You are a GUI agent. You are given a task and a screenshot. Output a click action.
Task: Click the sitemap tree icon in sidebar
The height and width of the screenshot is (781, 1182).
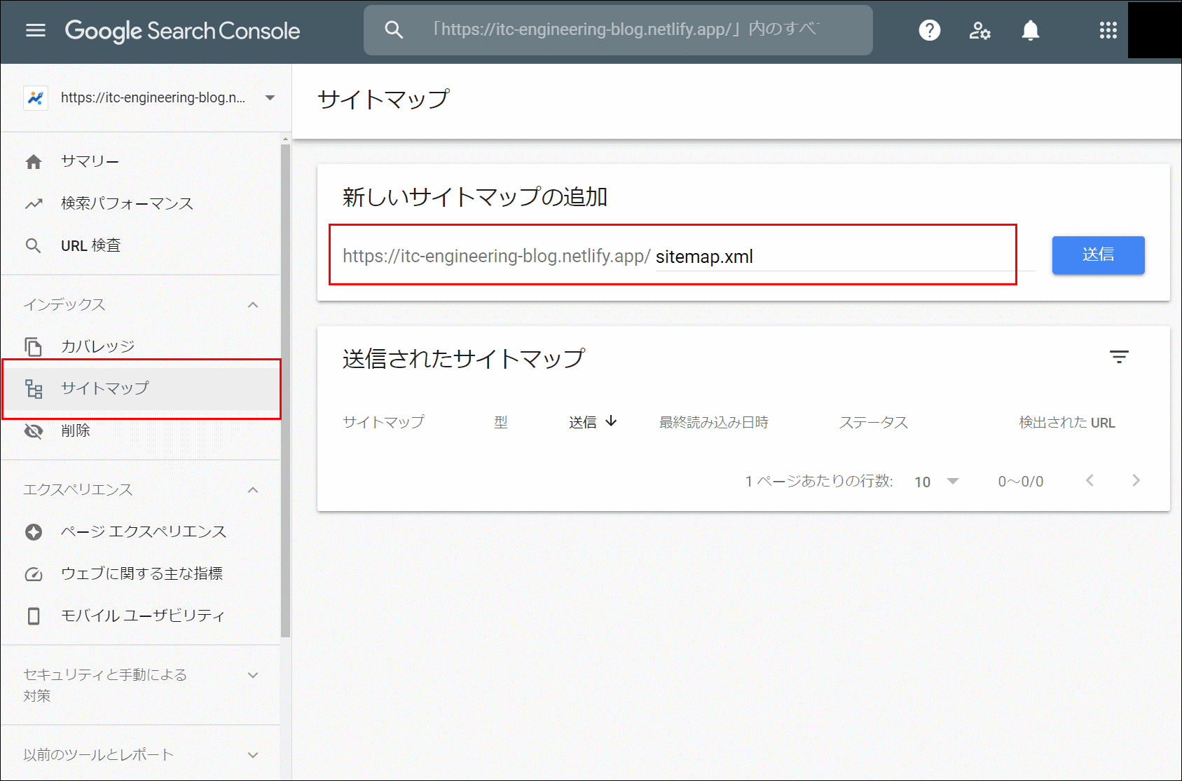(34, 388)
